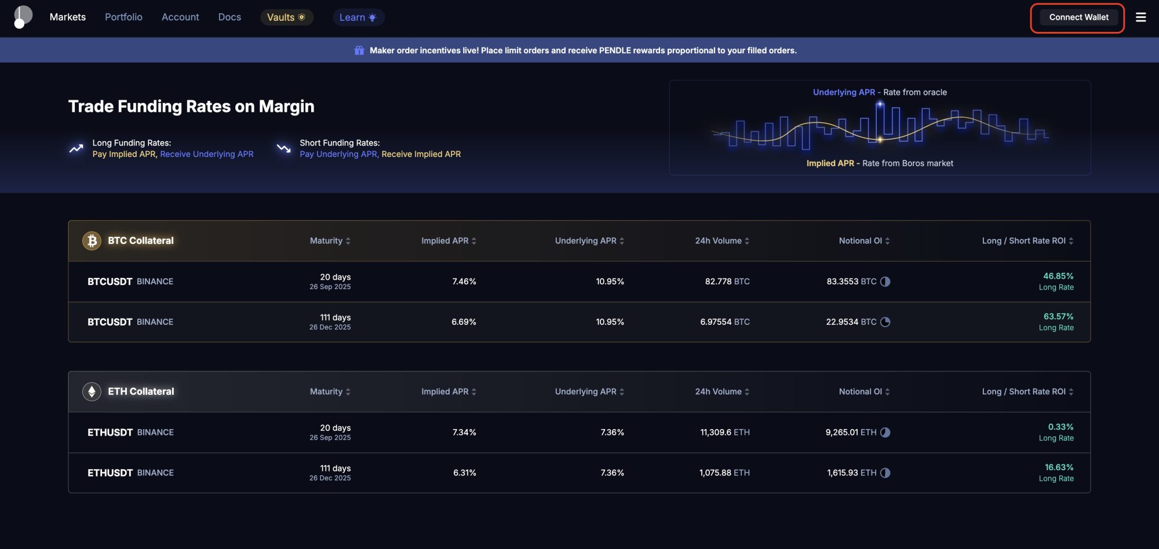The image size is (1159, 549).
Task: Open the Docs page
Action: (229, 17)
